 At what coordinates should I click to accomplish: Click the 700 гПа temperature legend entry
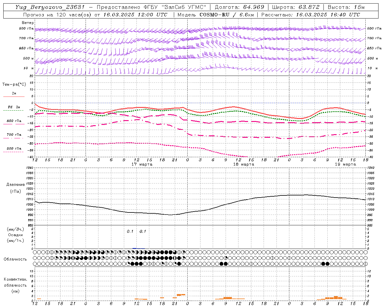14,135
